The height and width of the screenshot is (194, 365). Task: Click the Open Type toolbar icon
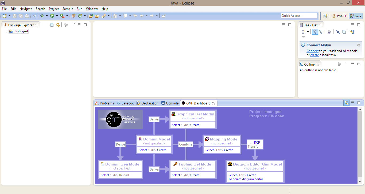pos(91,16)
